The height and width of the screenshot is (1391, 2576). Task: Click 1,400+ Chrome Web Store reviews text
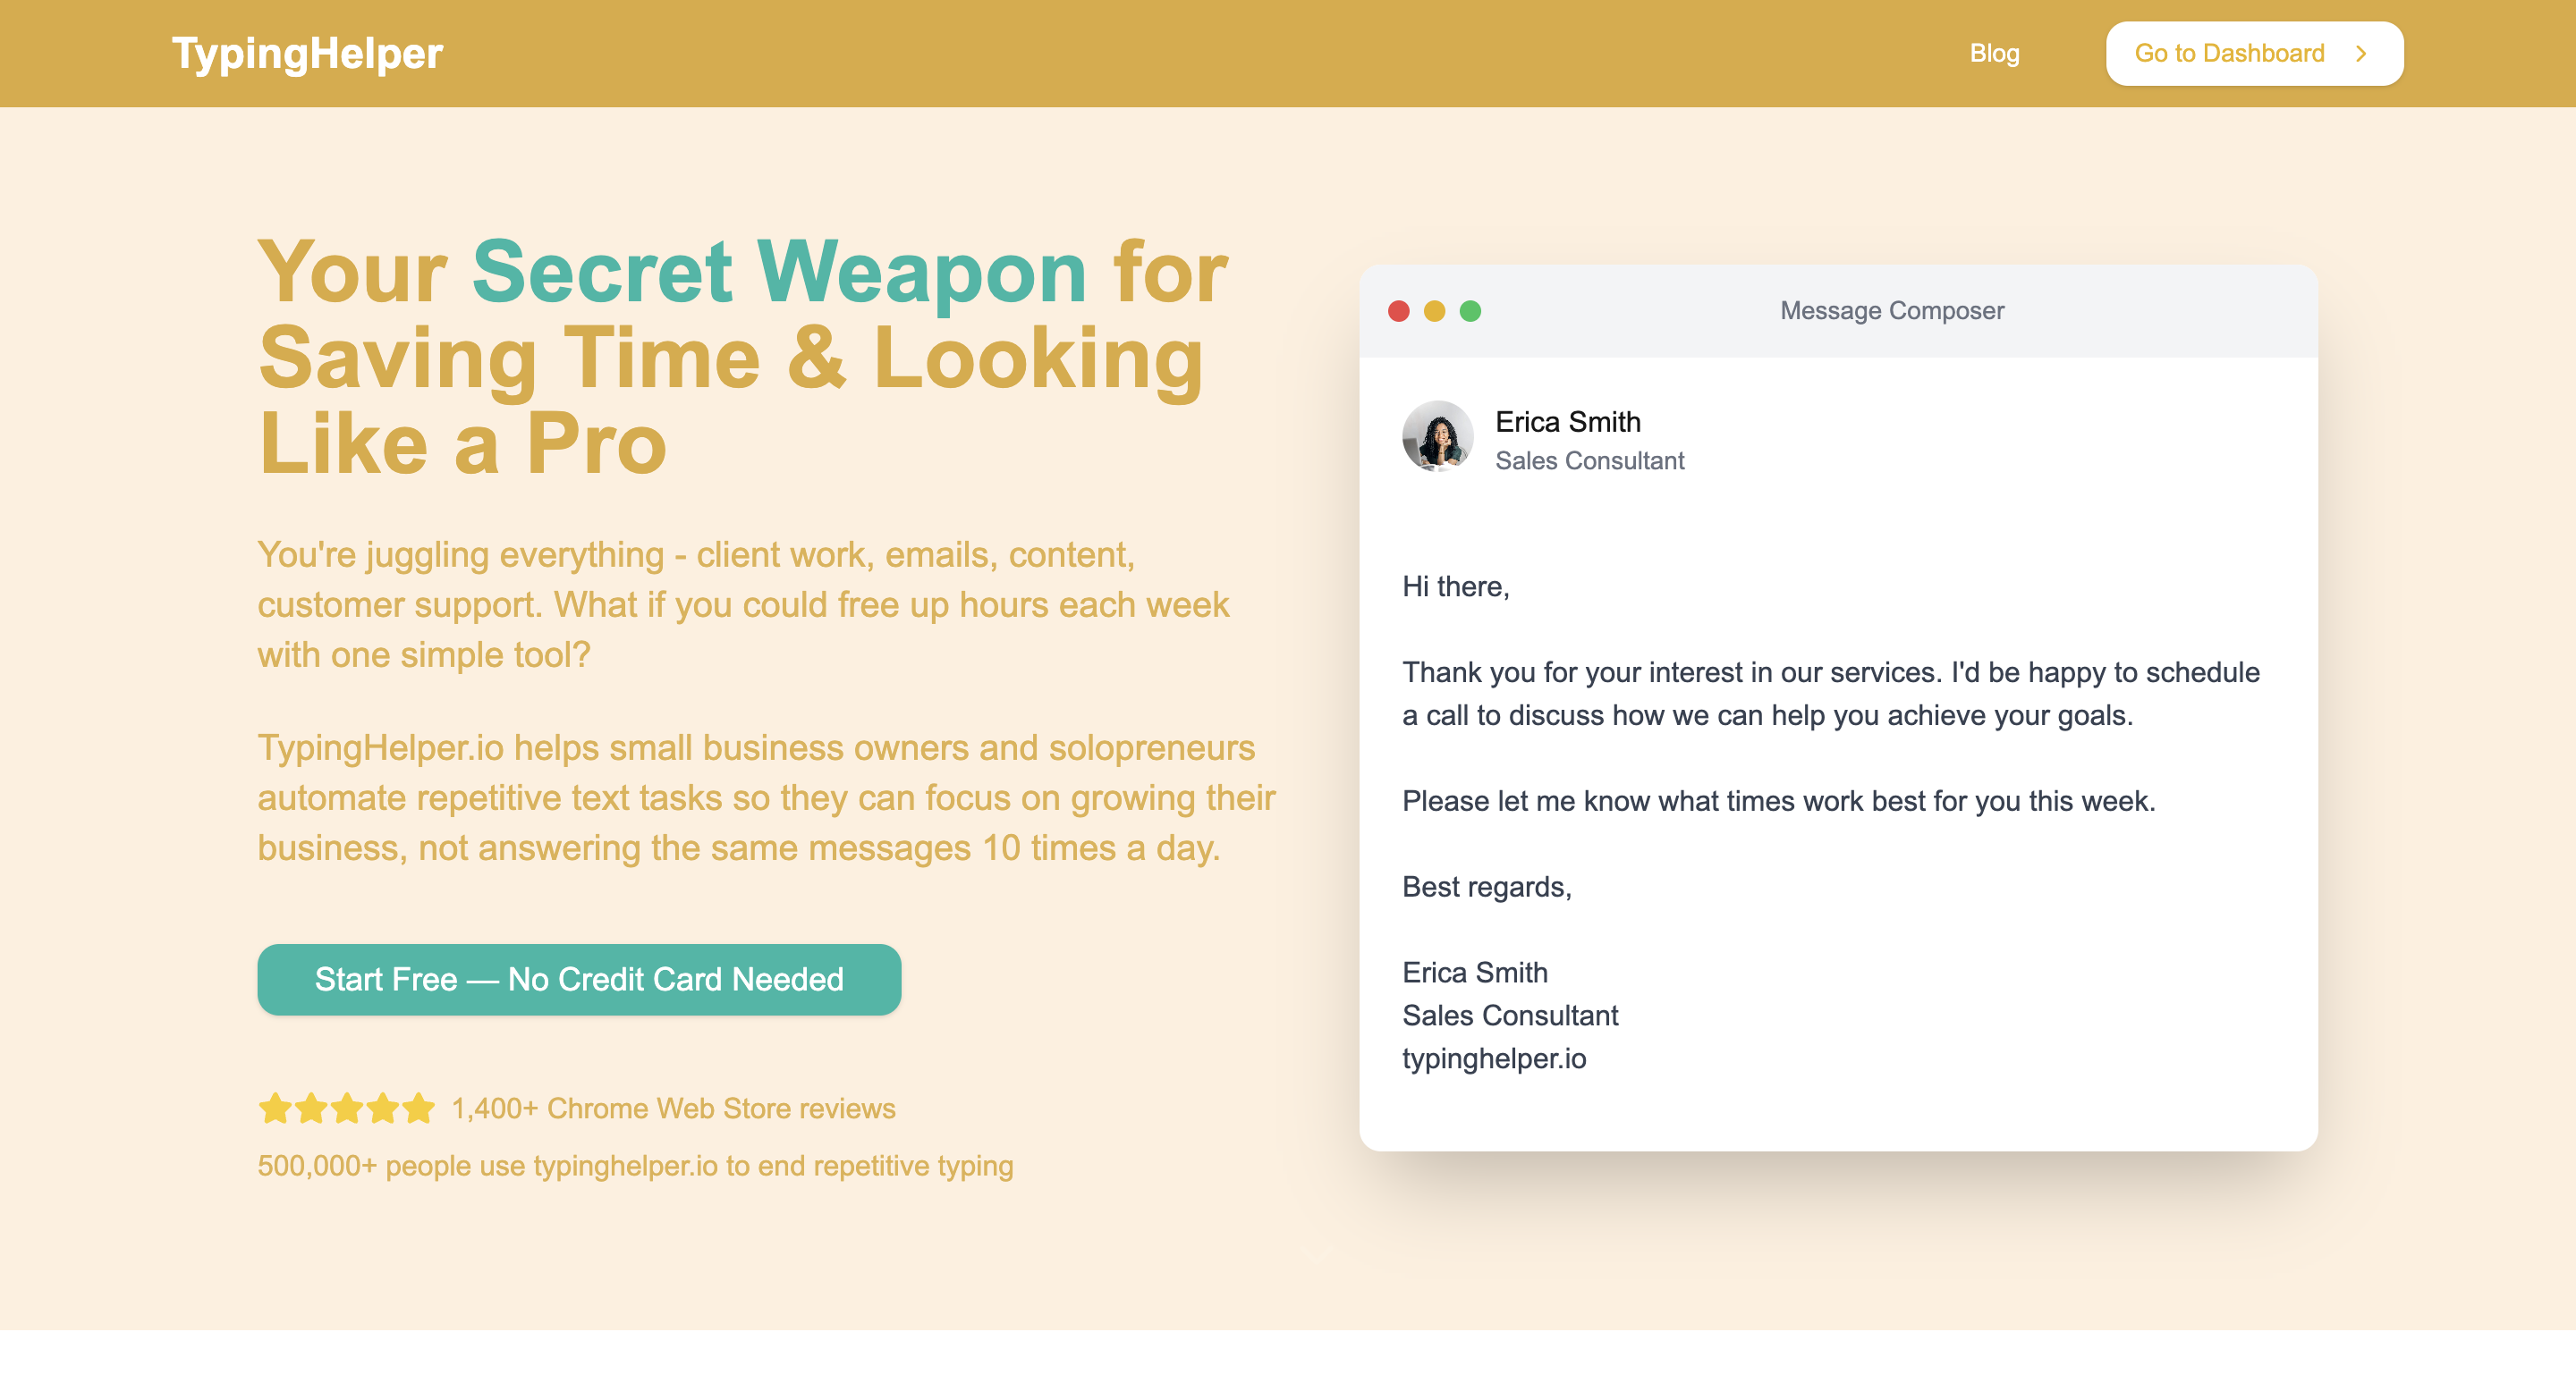coord(673,1109)
